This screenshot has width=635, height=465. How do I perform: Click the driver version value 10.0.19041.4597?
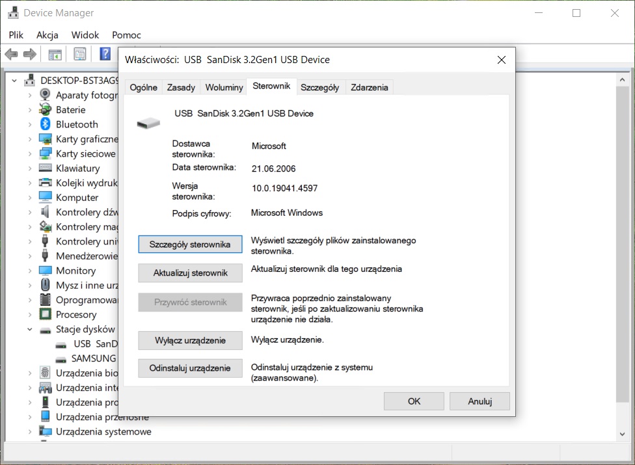click(x=285, y=188)
